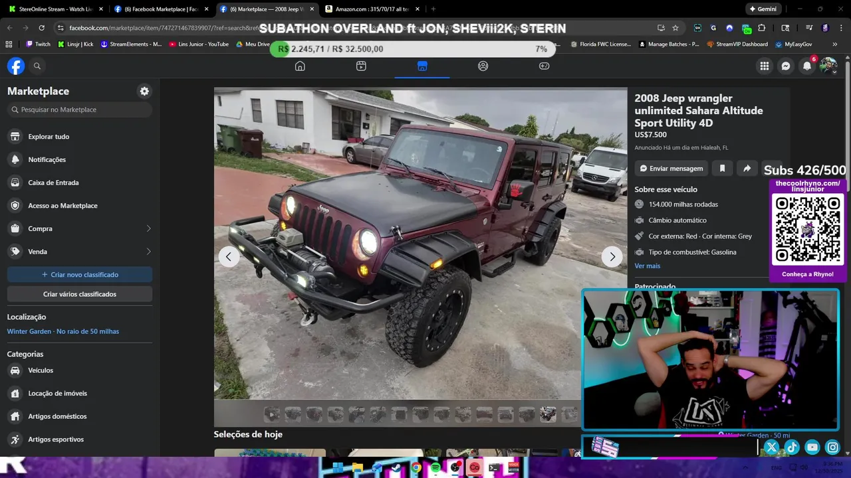Open Spotify from the taskbar

(x=435, y=467)
